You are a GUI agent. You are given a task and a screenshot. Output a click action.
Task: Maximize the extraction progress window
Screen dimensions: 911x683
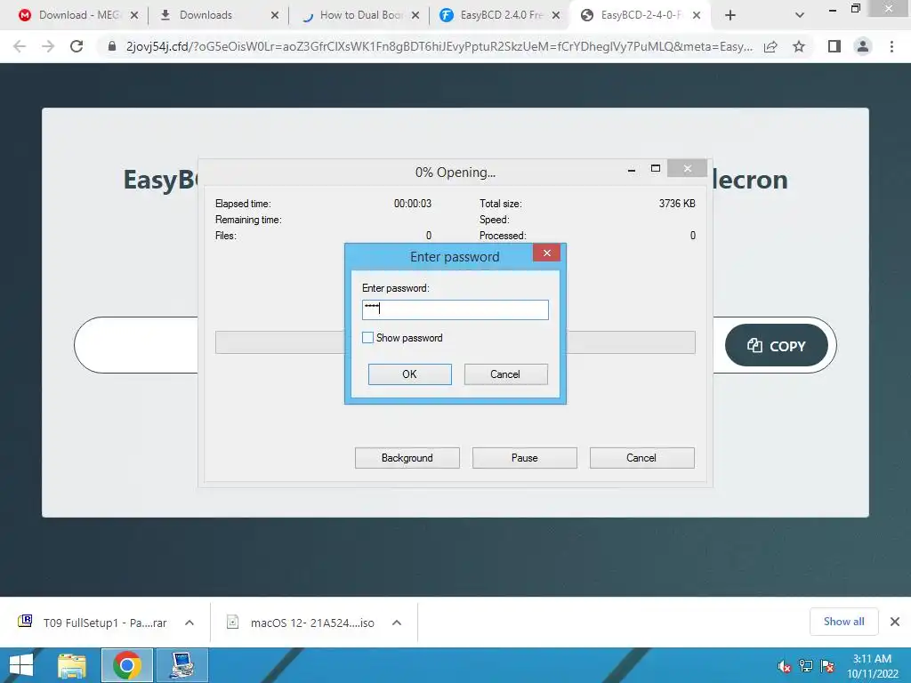[656, 169]
